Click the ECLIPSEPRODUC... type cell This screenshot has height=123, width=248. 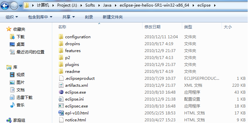[x=202, y=78]
